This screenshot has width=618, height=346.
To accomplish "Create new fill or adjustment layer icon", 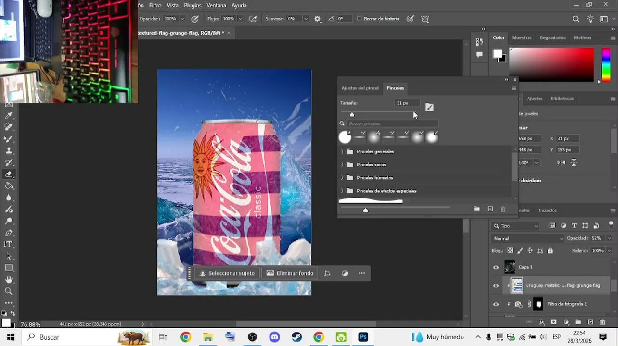I will [566, 322].
